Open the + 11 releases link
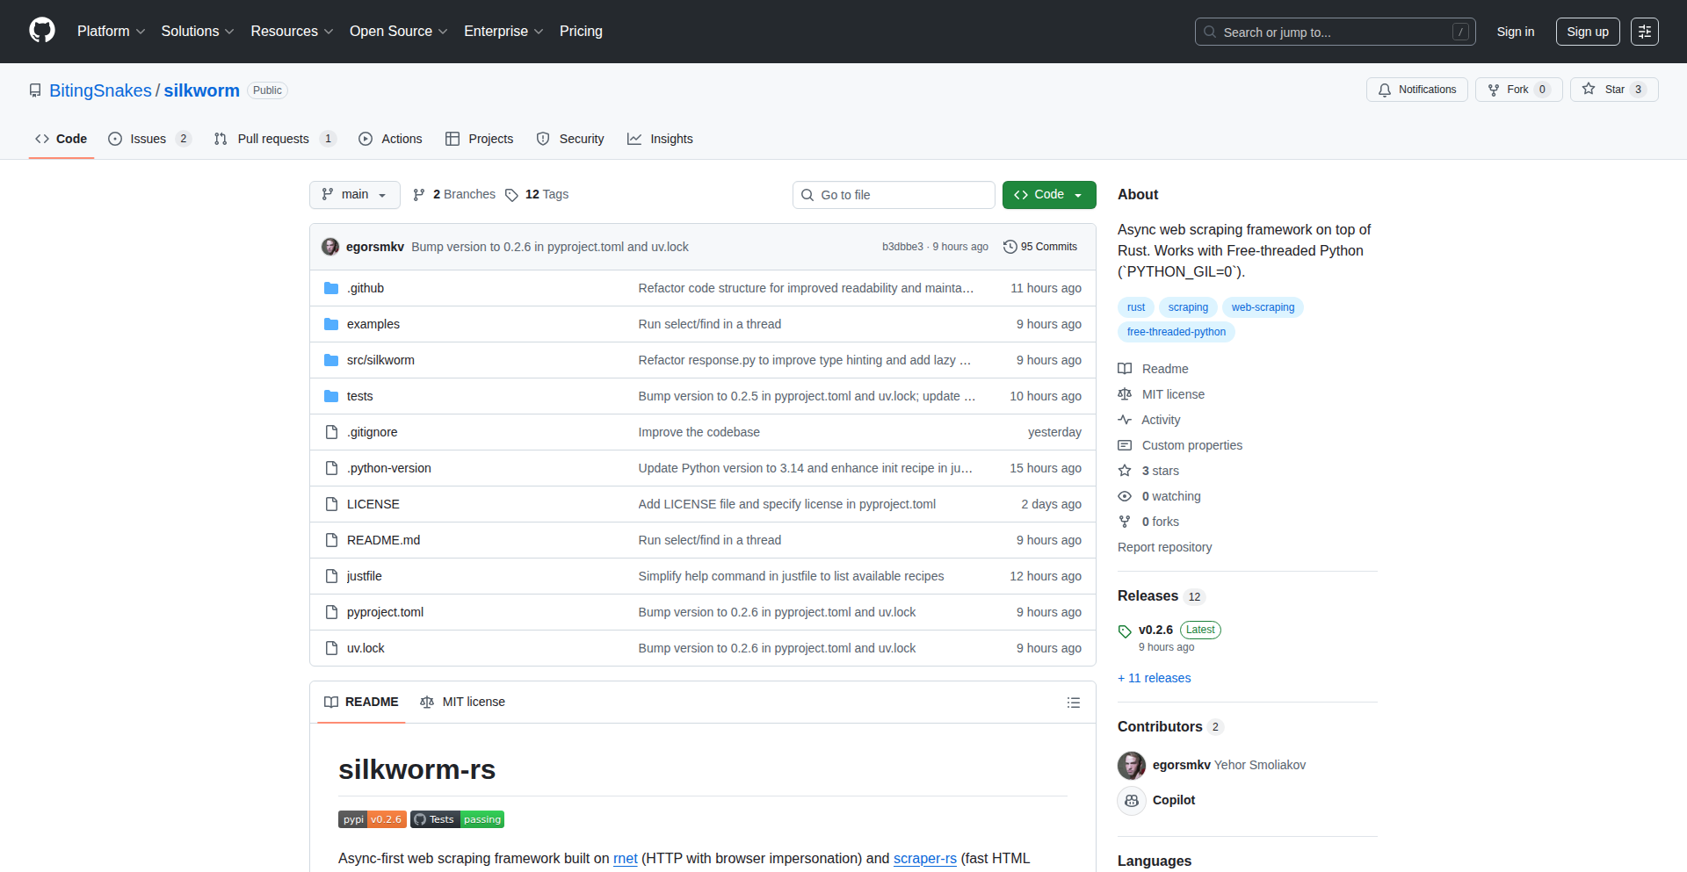The image size is (1687, 872). coord(1155,678)
